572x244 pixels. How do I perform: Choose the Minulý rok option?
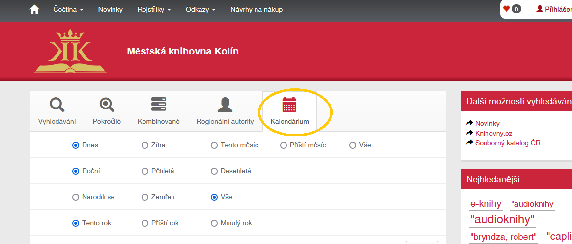click(214, 223)
